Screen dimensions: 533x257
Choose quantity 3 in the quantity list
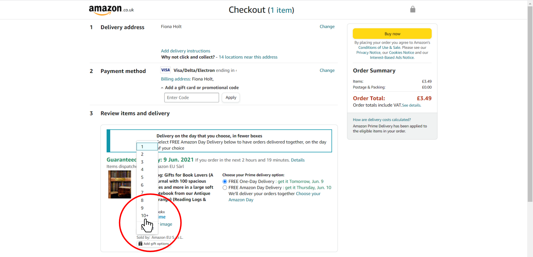point(143,162)
